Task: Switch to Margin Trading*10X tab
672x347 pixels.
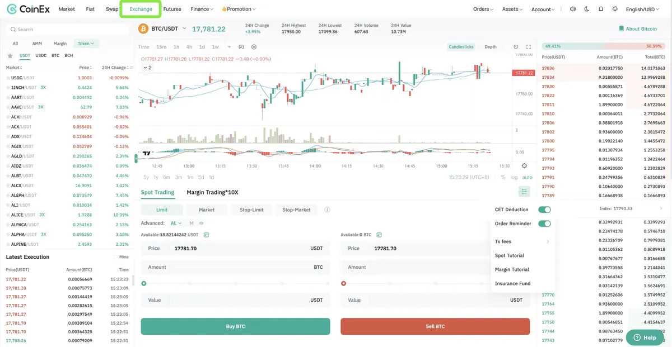Action: coord(212,192)
